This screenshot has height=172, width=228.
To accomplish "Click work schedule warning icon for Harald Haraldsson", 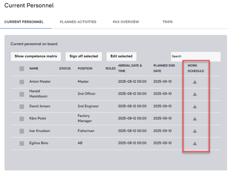I will [195, 94].
